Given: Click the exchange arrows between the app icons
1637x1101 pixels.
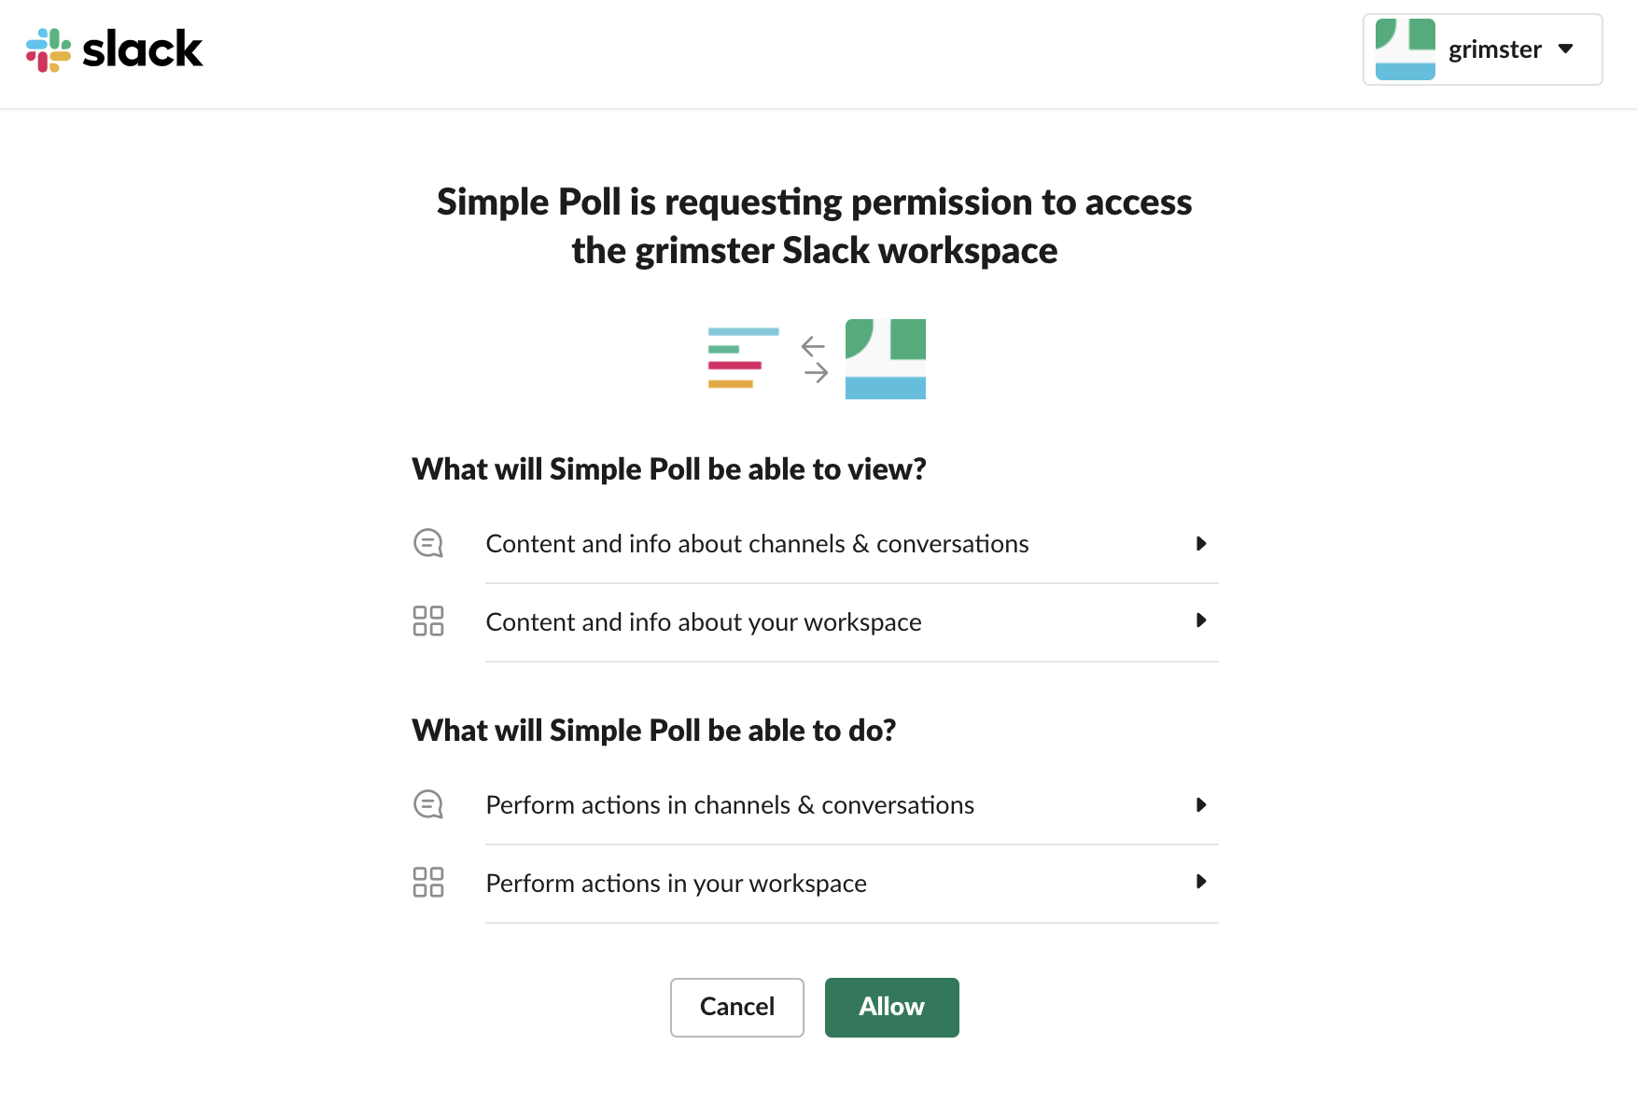Looking at the screenshot, I should 814,359.
